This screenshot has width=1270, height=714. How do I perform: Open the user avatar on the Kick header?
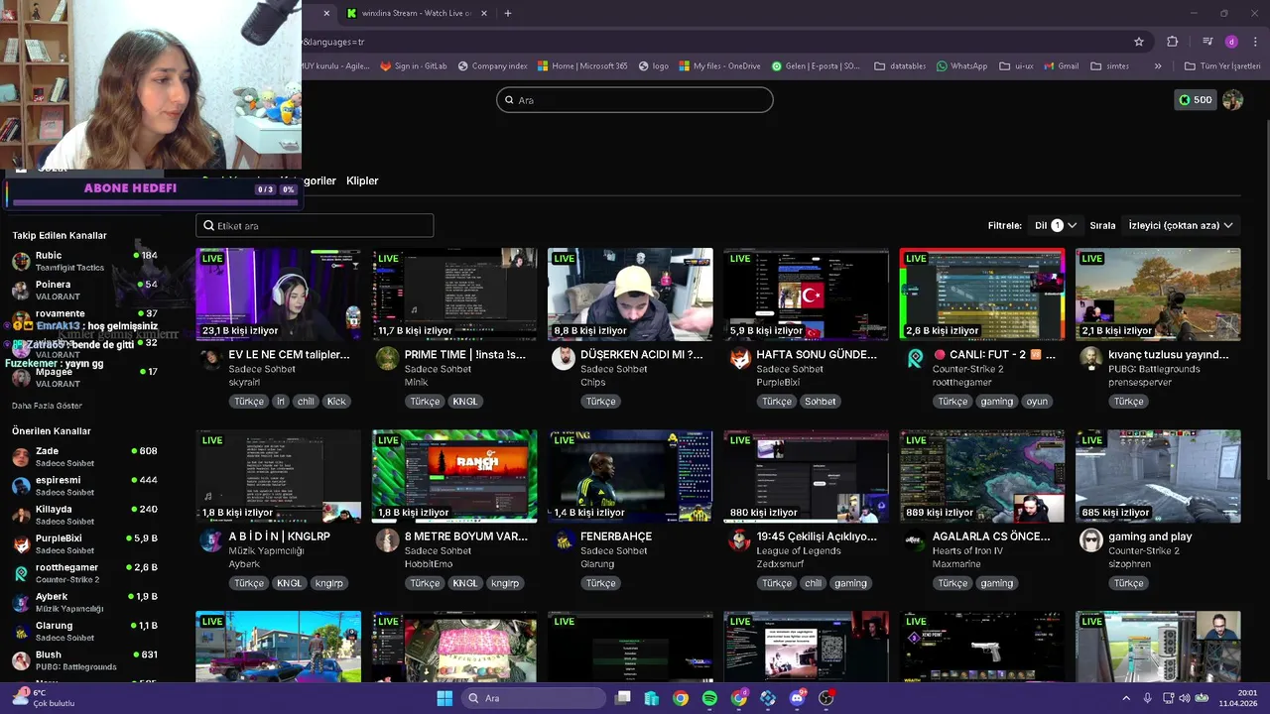(1232, 100)
